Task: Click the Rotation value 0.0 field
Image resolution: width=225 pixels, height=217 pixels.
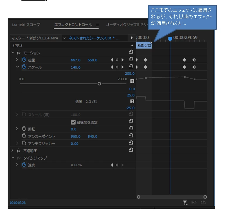Action: 73,129
